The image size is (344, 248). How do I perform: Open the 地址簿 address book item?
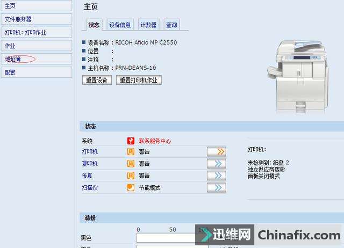(x=37, y=59)
